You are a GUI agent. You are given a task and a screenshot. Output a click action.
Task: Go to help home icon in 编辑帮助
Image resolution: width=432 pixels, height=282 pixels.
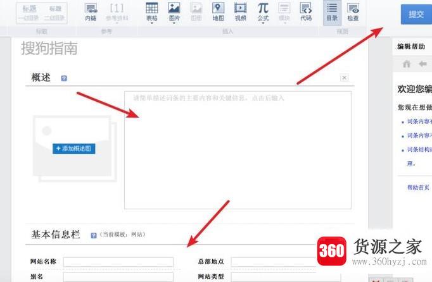407,64
